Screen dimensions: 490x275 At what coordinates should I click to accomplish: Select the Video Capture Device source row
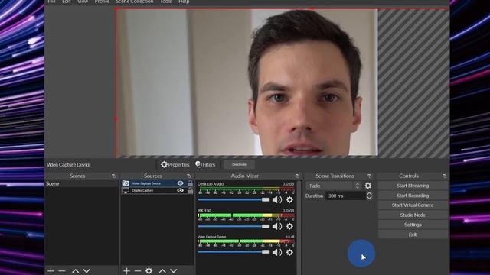(157, 183)
